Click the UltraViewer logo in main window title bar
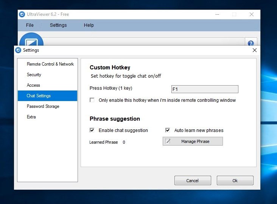The image size is (277, 204). [22, 14]
